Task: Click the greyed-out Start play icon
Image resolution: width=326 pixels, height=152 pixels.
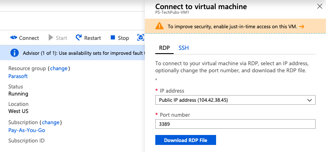Action: (x=51, y=38)
